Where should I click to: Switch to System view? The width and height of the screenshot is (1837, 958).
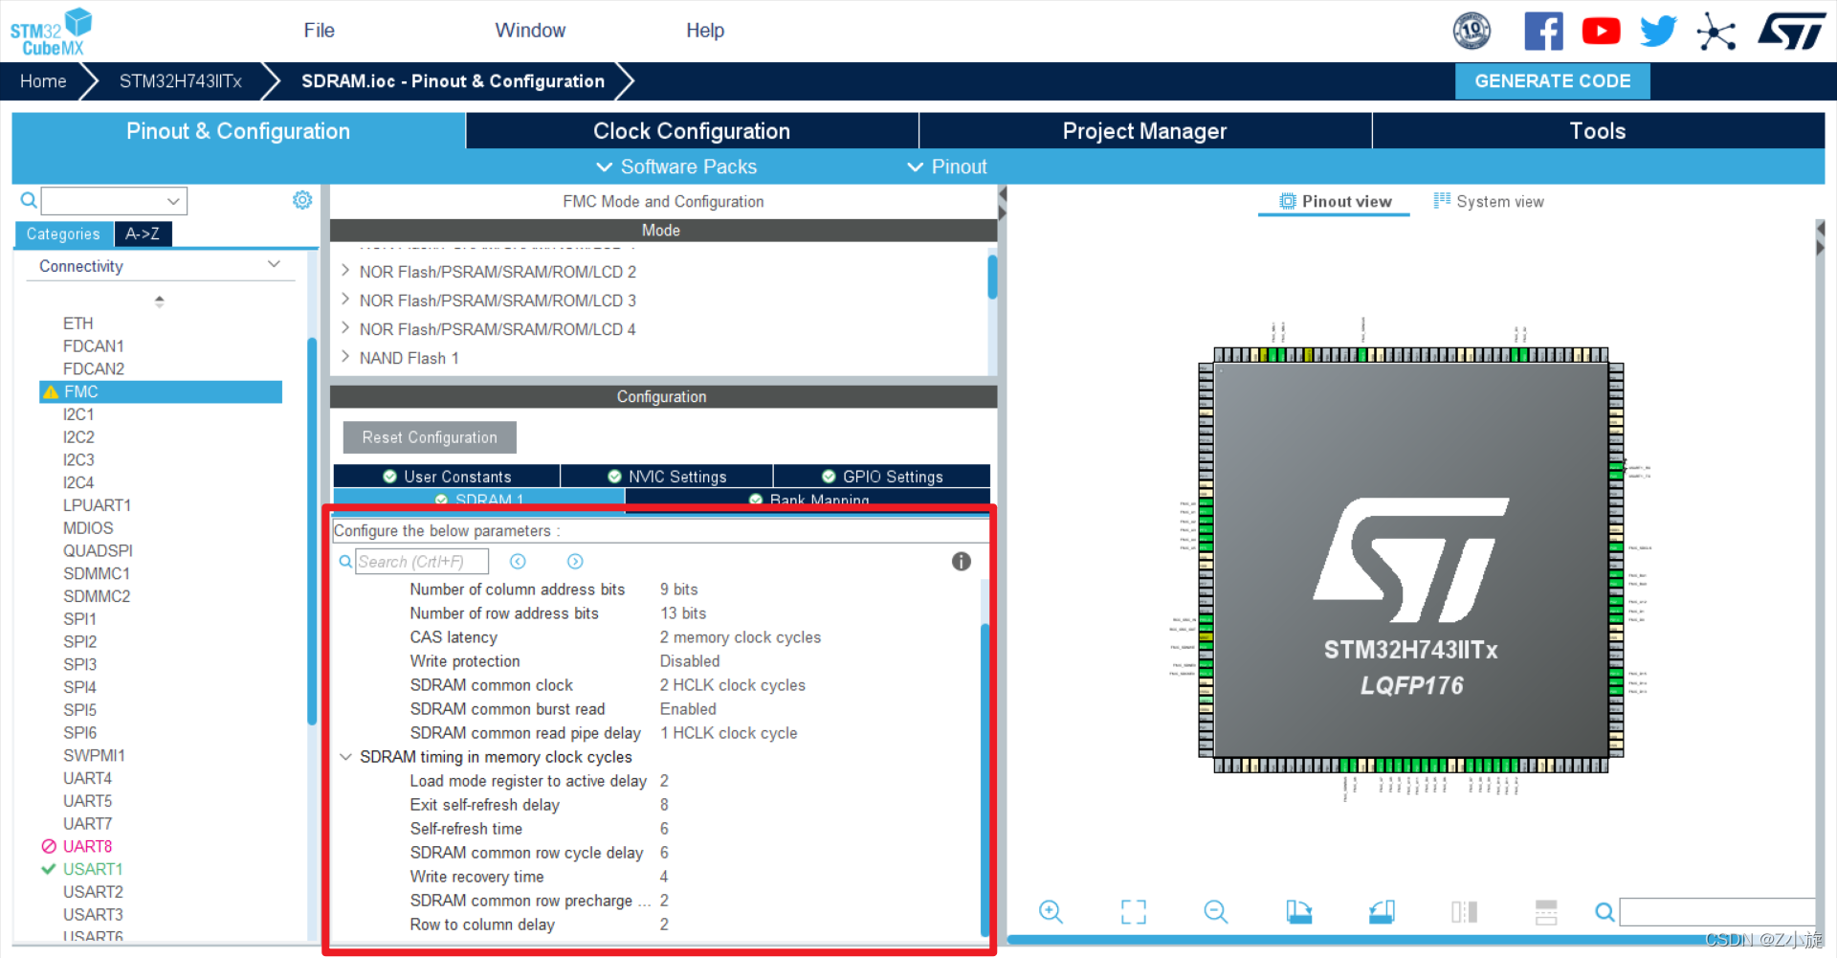tap(1489, 201)
